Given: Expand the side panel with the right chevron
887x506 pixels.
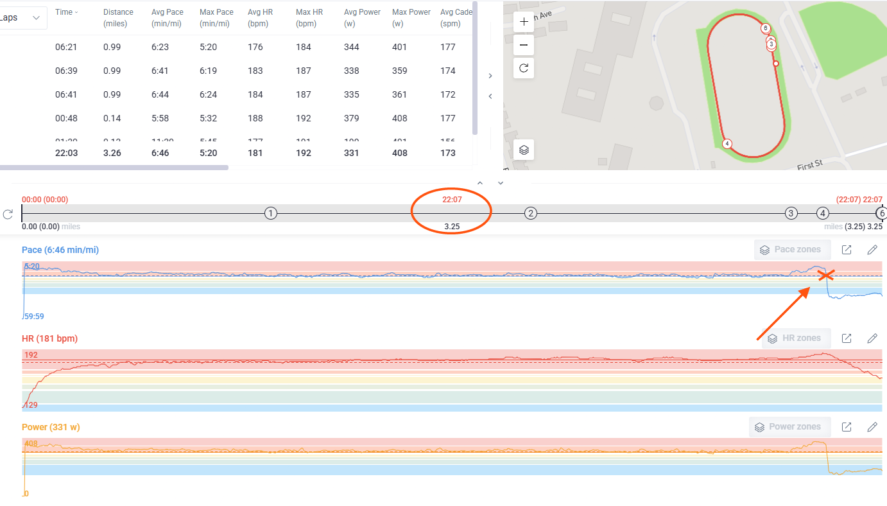Looking at the screenshot, I should [490, 75].
